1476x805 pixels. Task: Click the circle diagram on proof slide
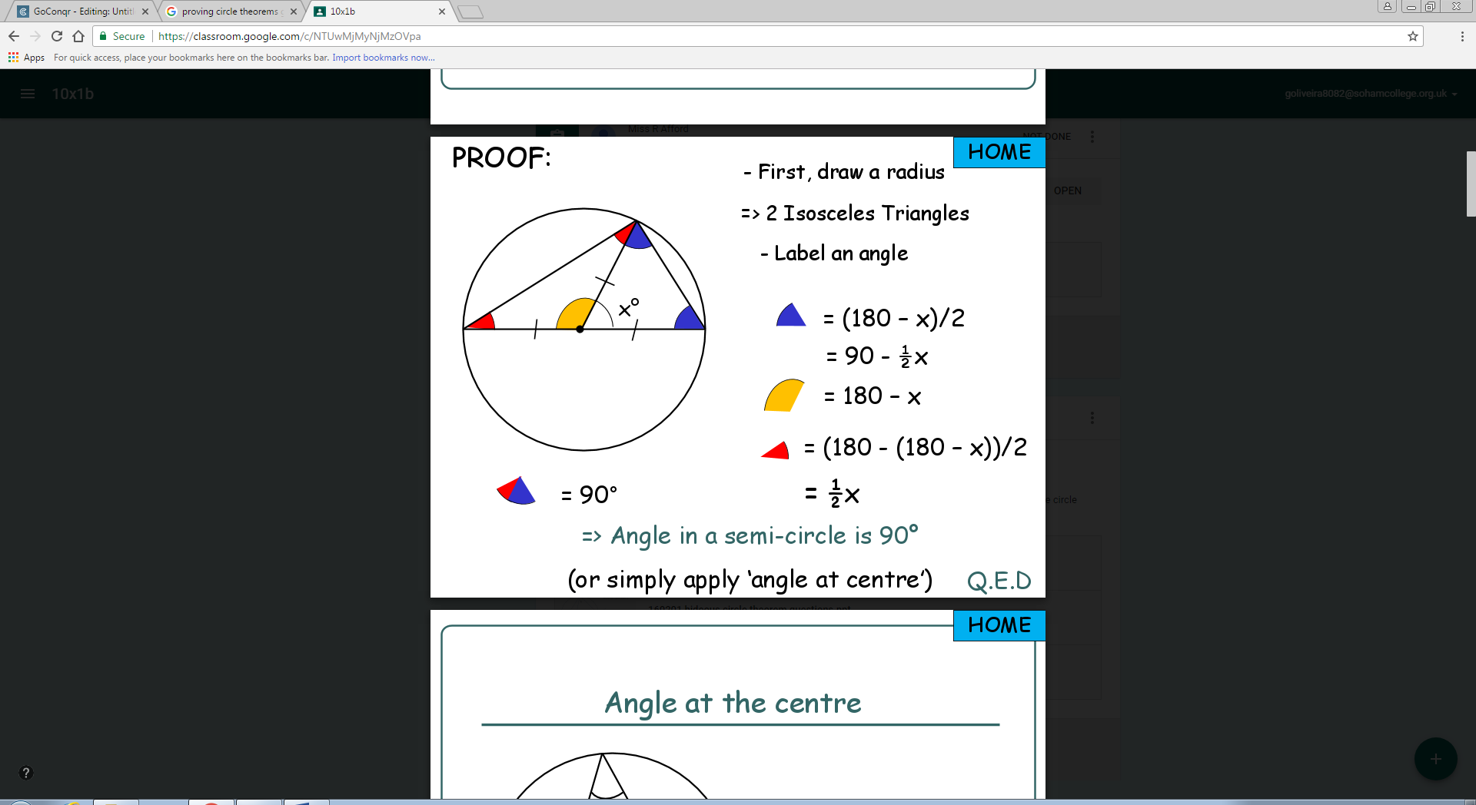(x=583, y=330)
